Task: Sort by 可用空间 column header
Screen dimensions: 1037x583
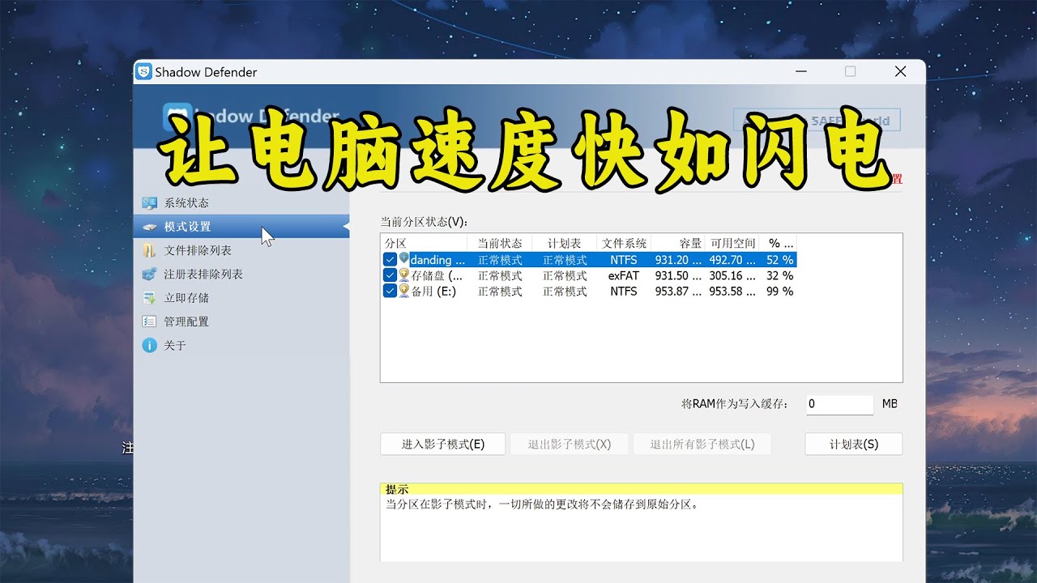Action: [x=732, y=243]
